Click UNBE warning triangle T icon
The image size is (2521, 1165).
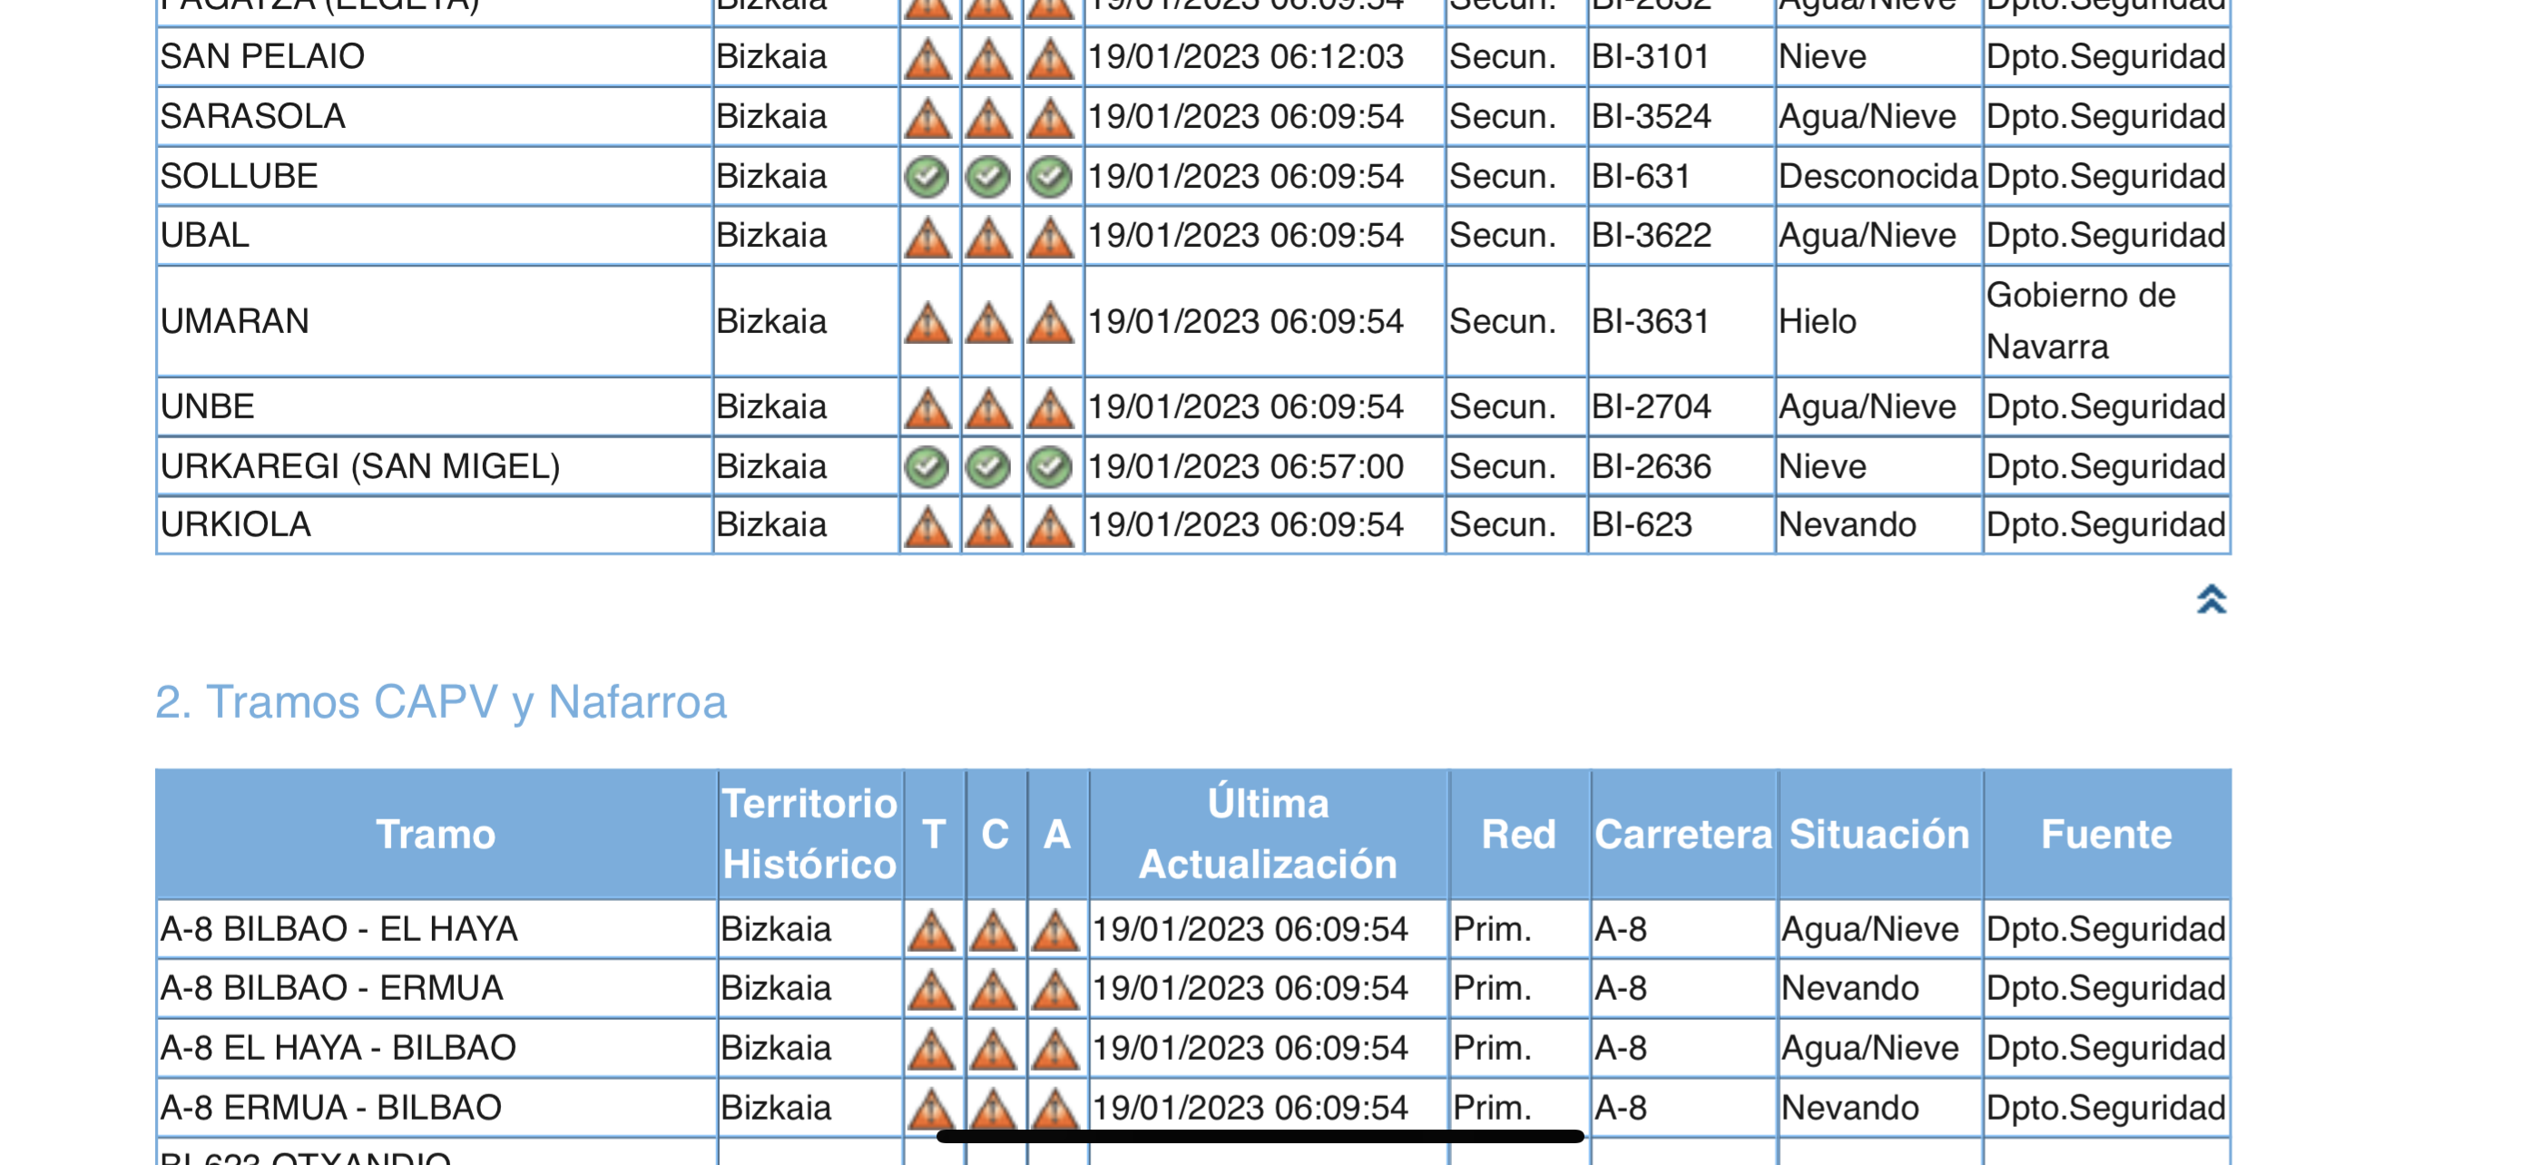click(927, 406)
